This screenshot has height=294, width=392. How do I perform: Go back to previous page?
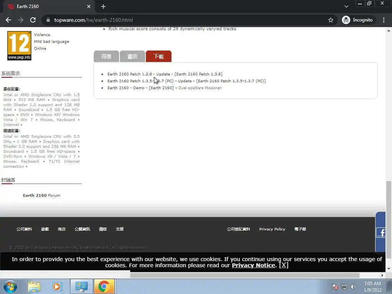[x=8, y=20]
